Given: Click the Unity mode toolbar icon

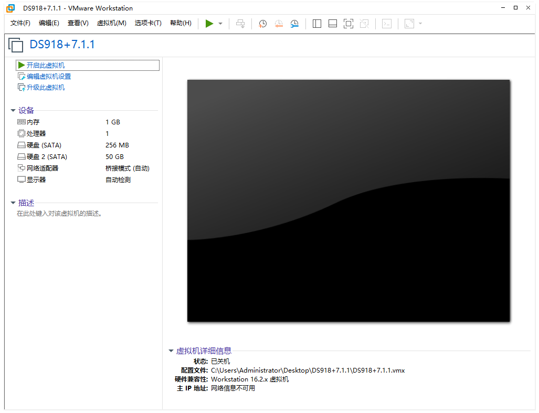Looking at the screenshot, I should click(x=364, y=24).
